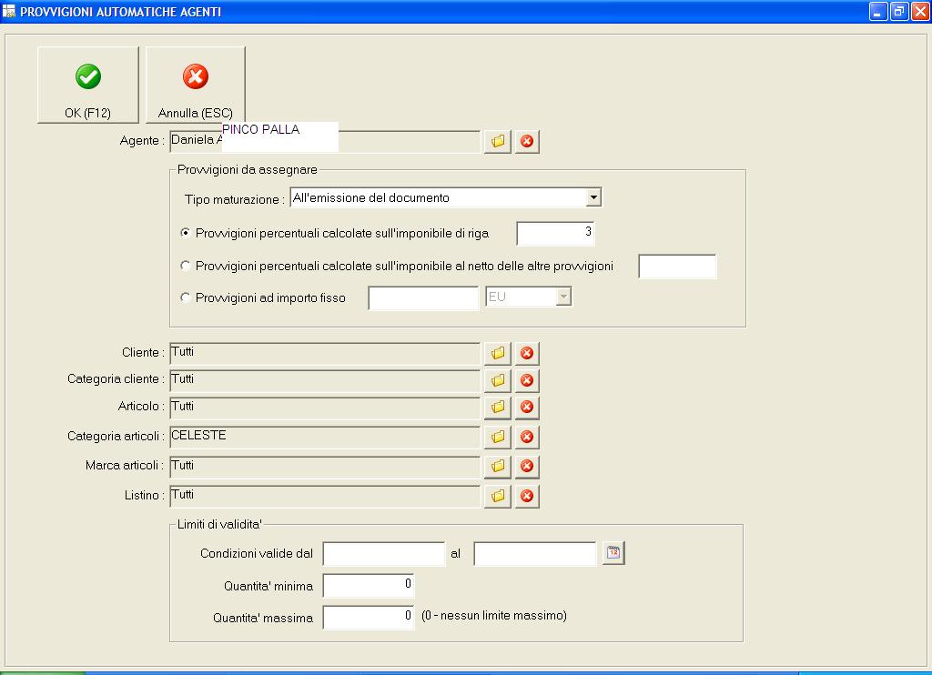Clear the Articolo selection
The image size is (932, 675).
coord(527,407)
